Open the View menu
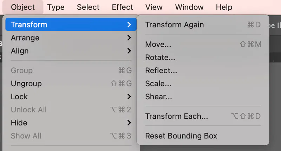281x151 pixels. point(154,7)
